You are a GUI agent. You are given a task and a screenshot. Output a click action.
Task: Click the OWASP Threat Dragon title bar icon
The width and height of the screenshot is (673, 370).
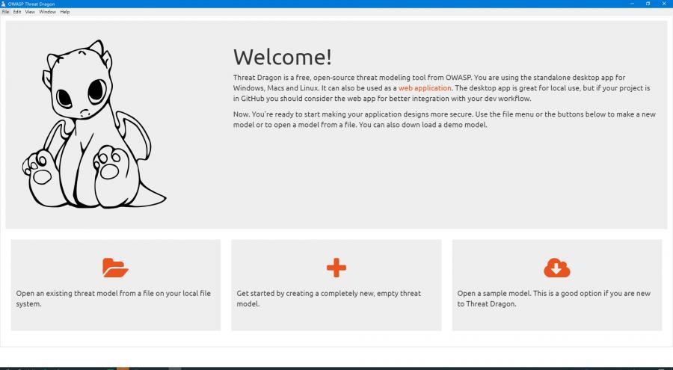click(x=4, y=4)
